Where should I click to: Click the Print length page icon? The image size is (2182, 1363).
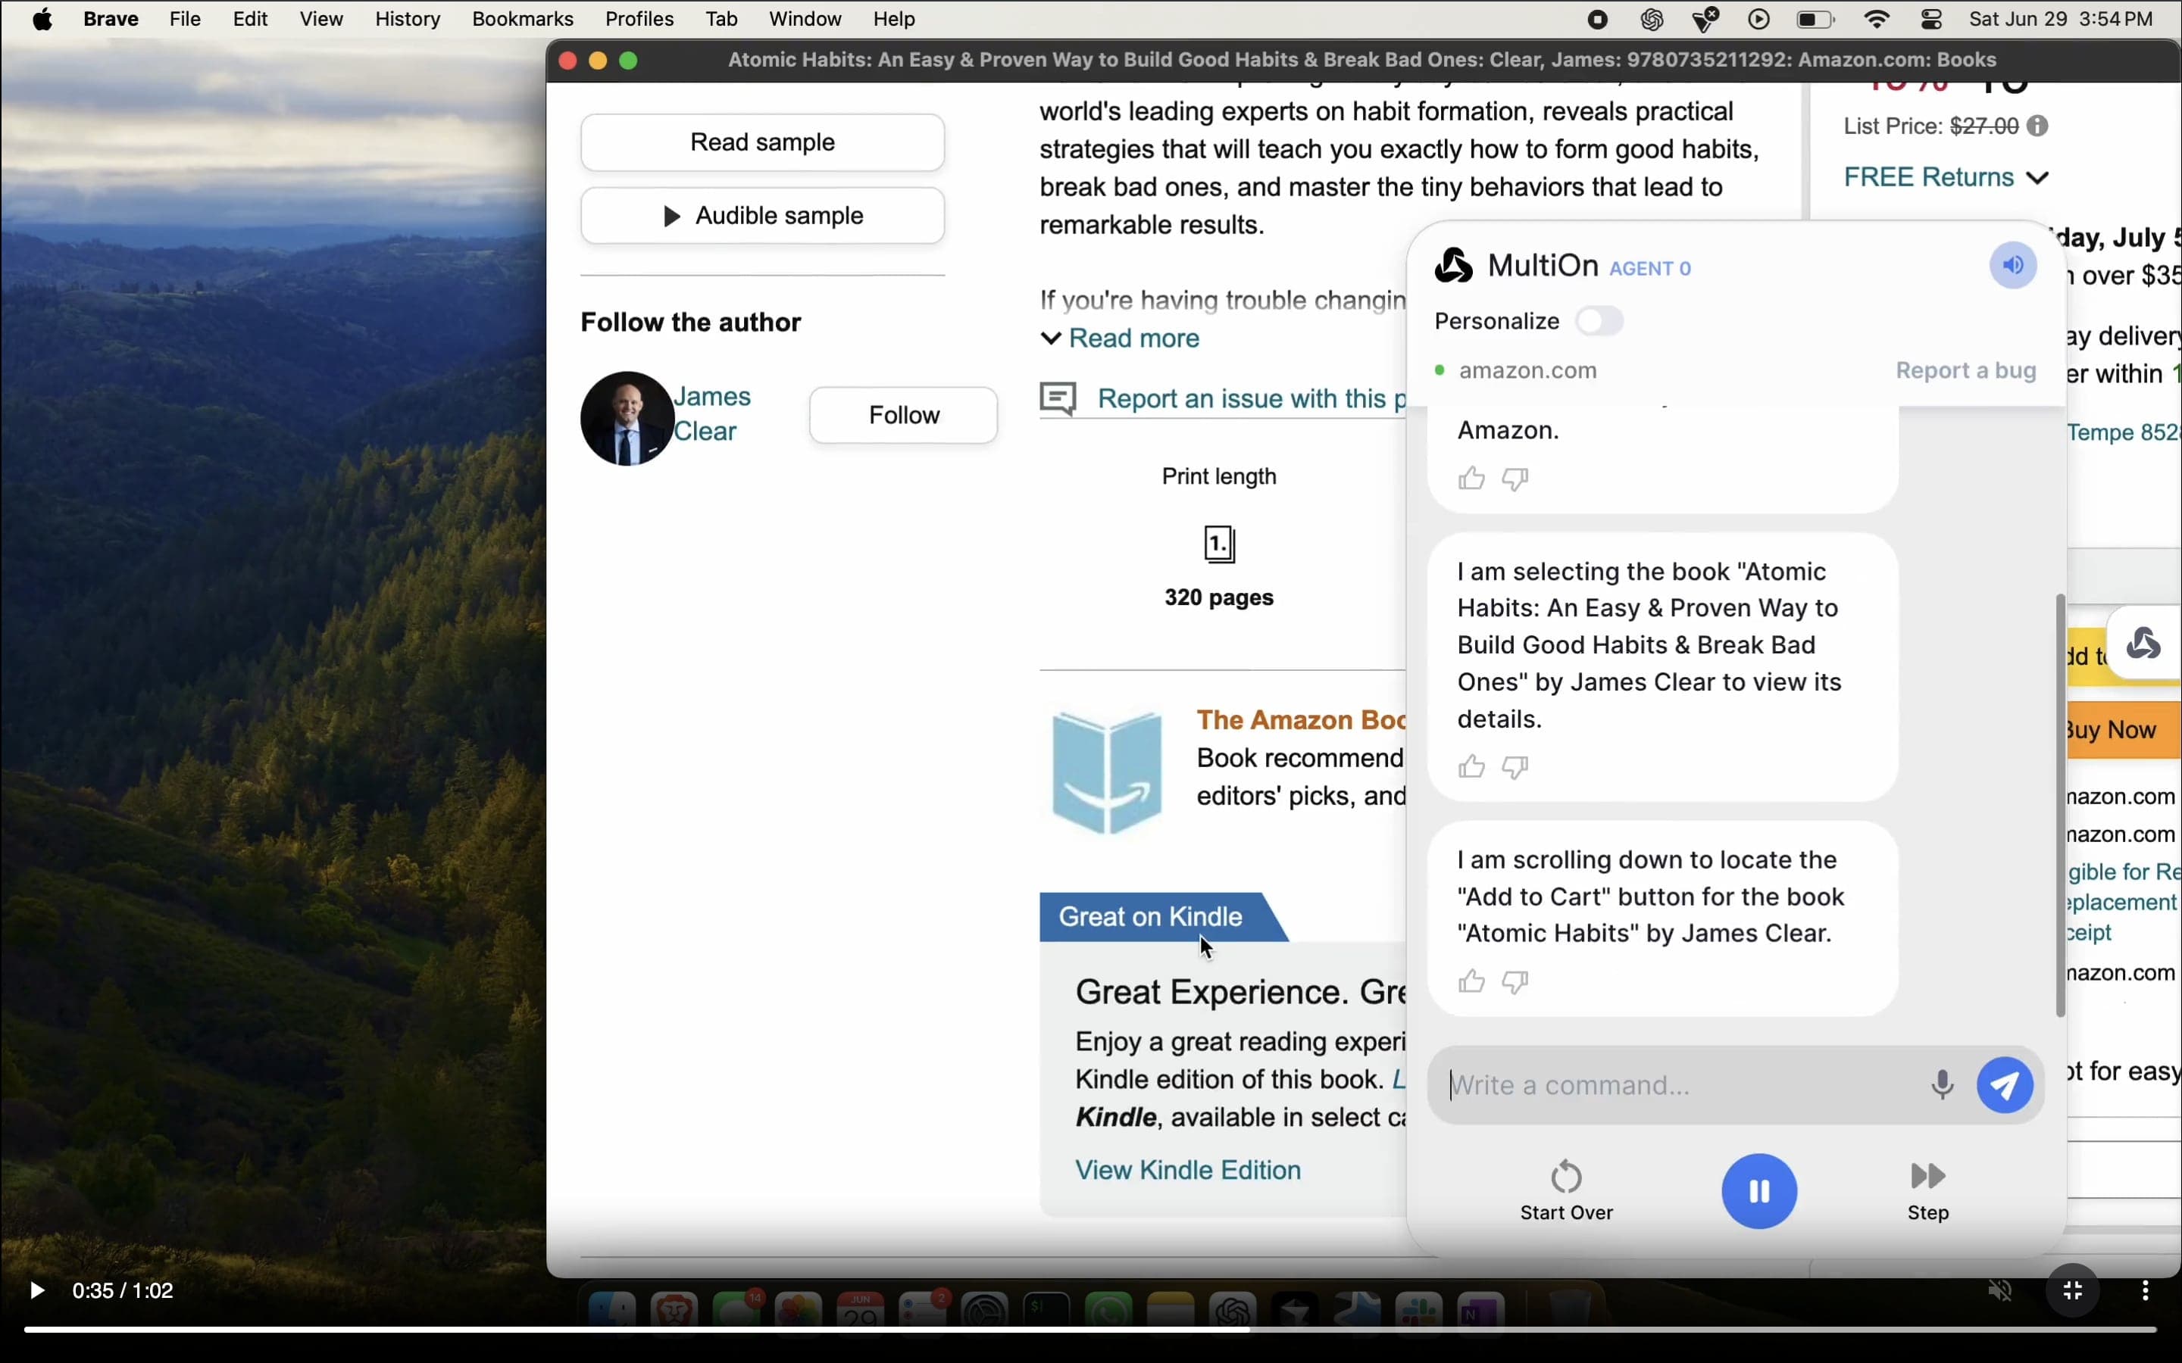pyautogui.click(x=1219, y=544)
